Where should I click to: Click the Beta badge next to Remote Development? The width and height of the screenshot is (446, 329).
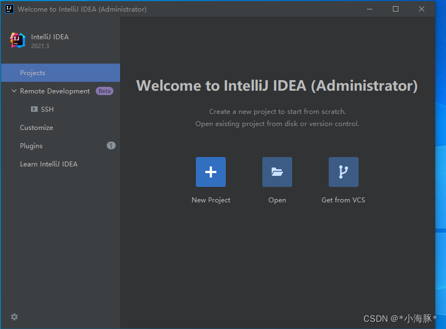(x=105, y=91)
